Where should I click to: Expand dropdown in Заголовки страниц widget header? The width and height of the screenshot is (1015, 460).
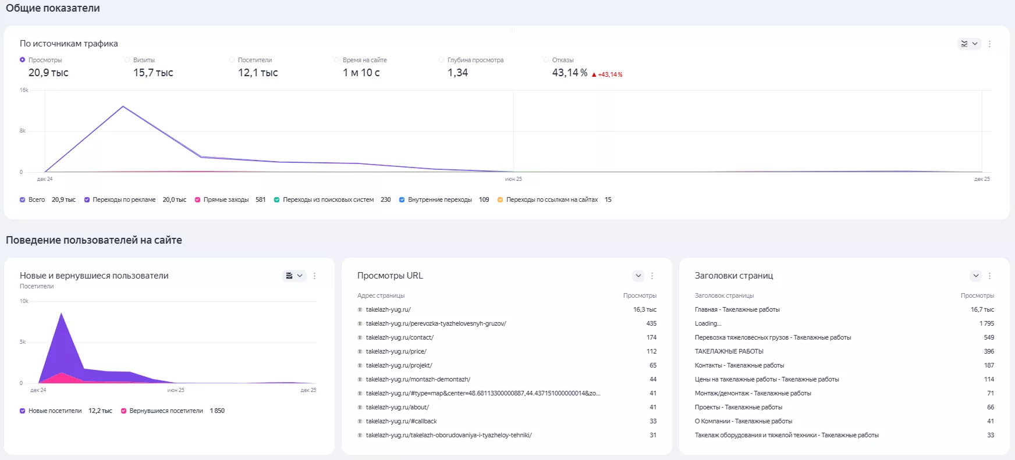(x=976, y=276)
